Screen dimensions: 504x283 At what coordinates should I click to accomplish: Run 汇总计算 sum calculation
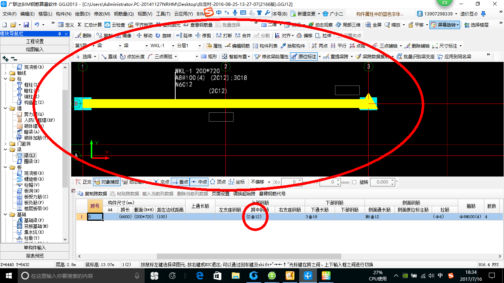click(x=89, y=25)
